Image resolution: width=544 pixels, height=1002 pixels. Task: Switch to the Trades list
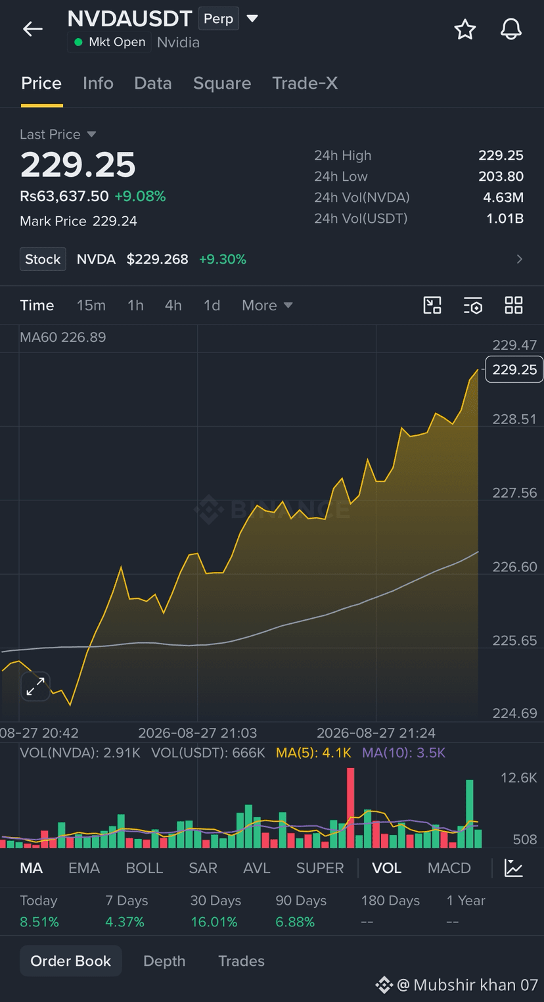pyautogui.click(x=241, y=961)
